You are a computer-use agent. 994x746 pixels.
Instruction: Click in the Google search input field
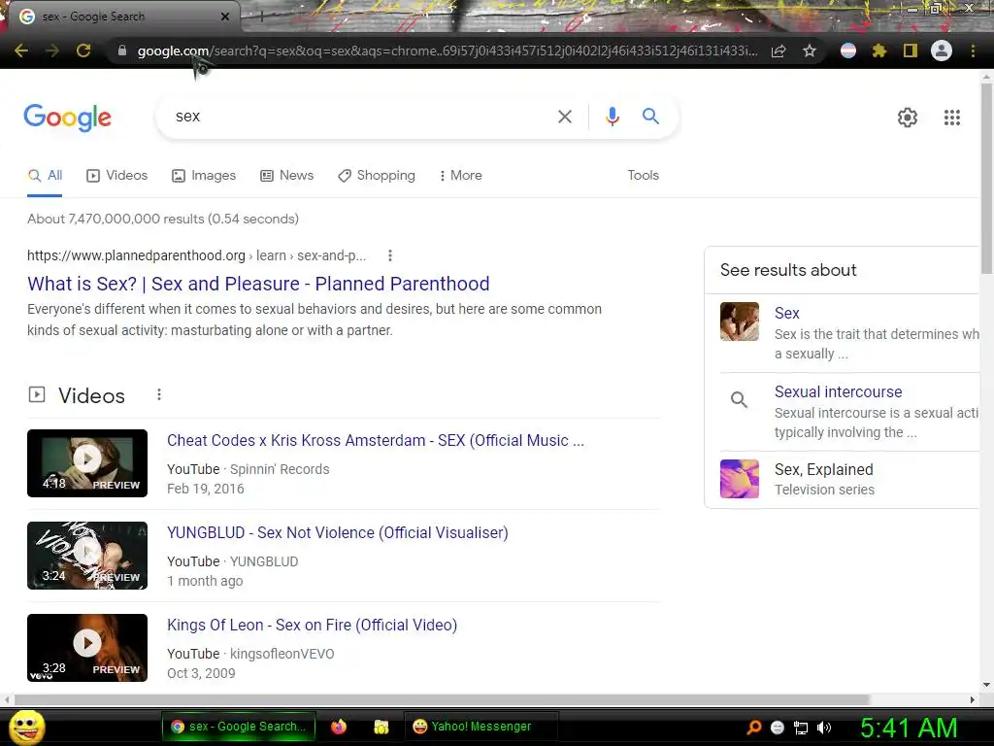(361, 117)
